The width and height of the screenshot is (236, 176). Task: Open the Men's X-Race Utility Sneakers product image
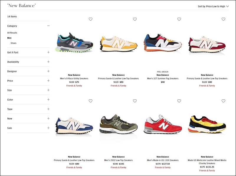(74, 42)
